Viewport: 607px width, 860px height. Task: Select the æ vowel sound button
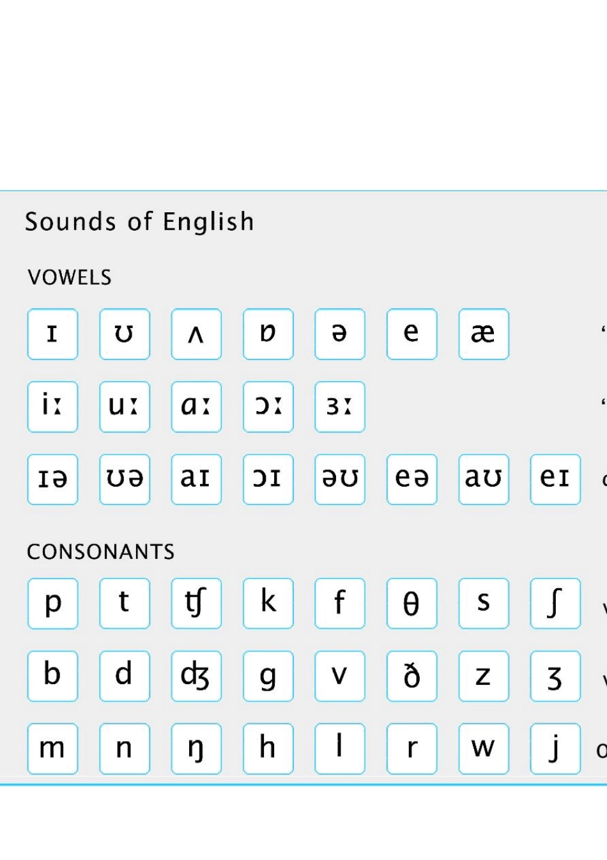pos(484,334)
